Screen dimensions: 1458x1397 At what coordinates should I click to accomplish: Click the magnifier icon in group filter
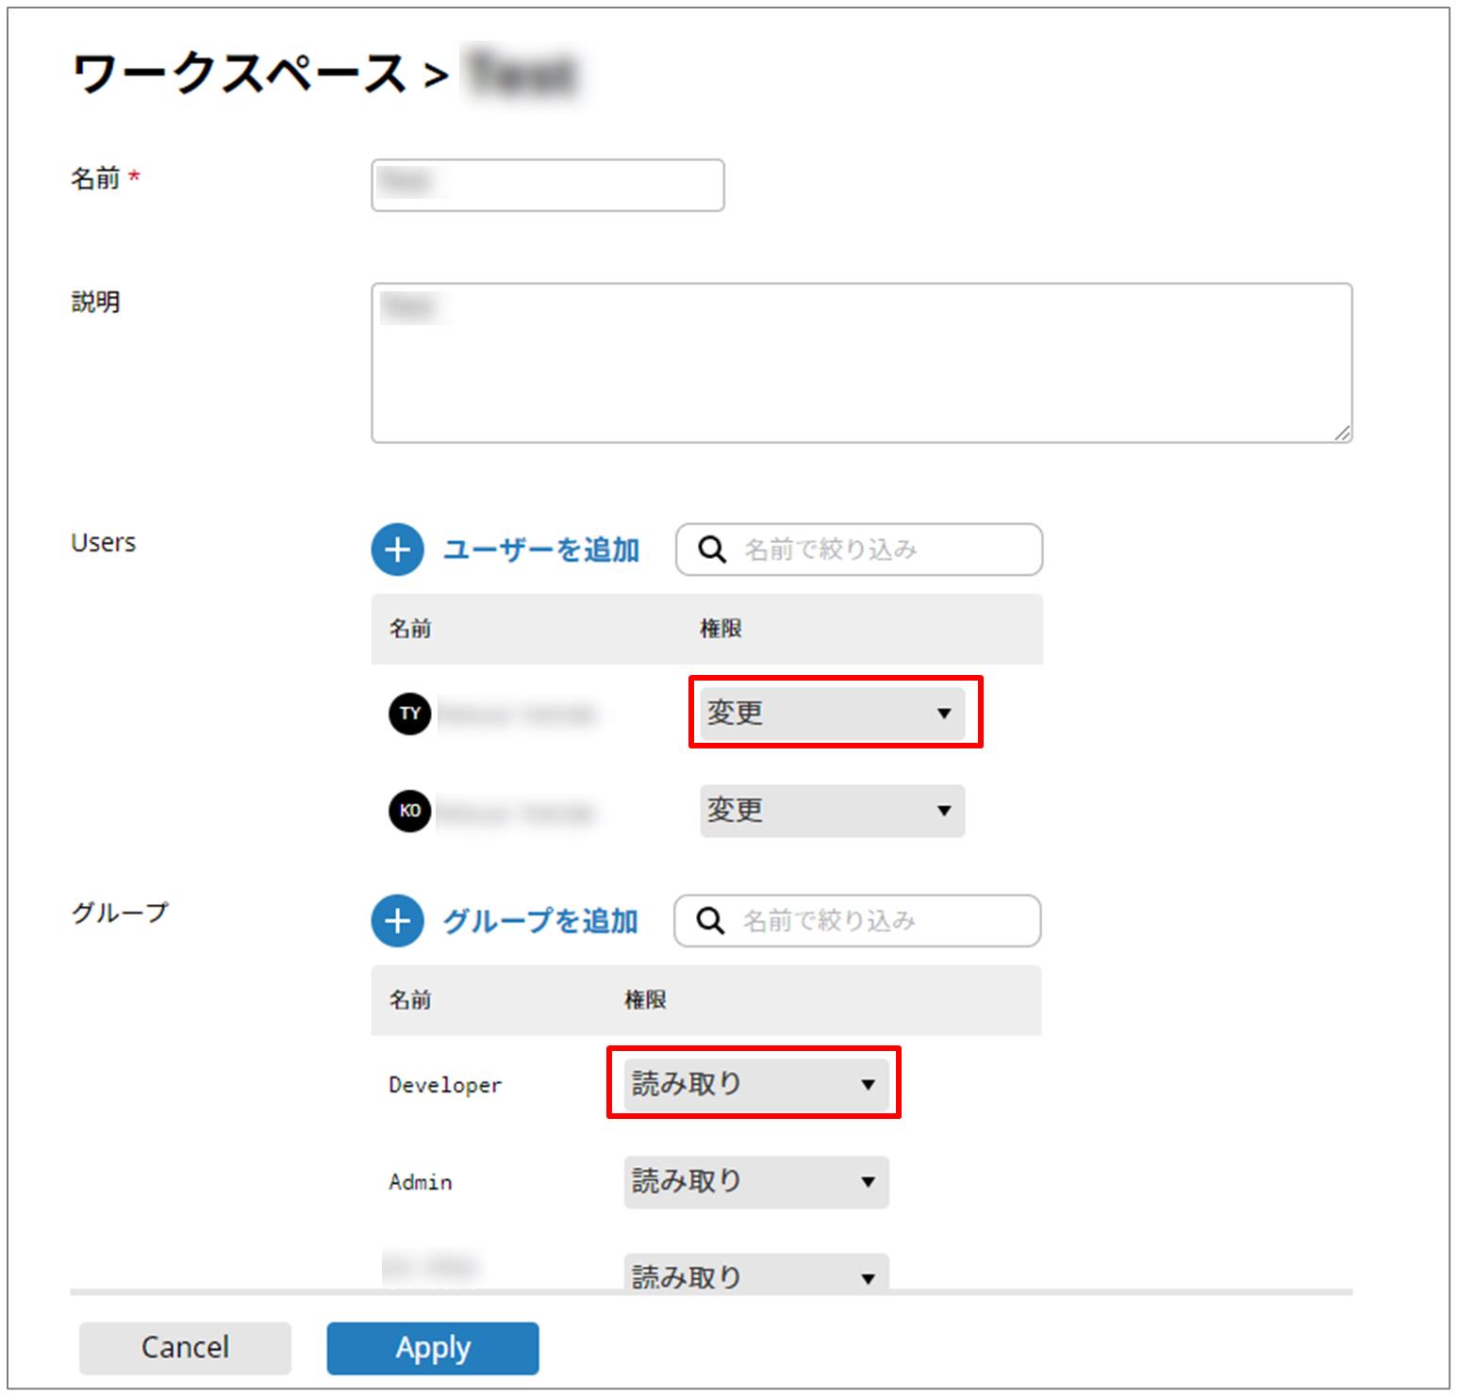click(710, 921)
